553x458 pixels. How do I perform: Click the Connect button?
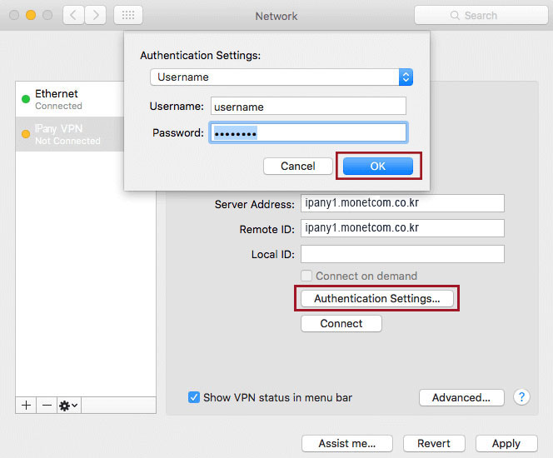coord(341,323)
